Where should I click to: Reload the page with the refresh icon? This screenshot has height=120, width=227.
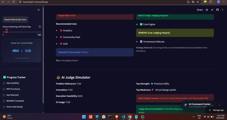click(x=14, y=2)
